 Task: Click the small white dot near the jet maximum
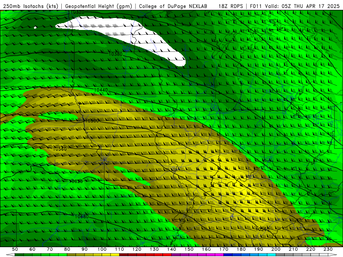tap(35, 27)
